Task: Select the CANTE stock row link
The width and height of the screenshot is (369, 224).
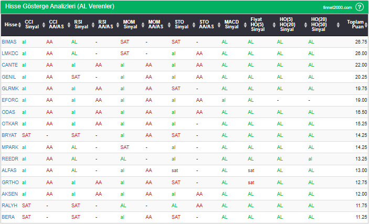Action: 9,65
